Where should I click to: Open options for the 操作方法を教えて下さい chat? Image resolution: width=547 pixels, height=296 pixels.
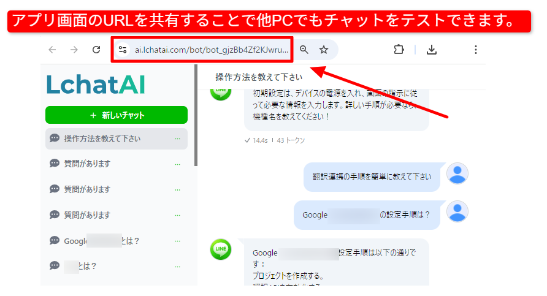tap(178, 139)
